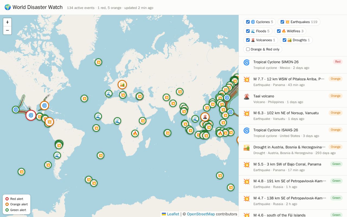Select the orange cyclone marker near Florida
The image size is (347, 217).
pyautogui.click(x=44, y=106)
